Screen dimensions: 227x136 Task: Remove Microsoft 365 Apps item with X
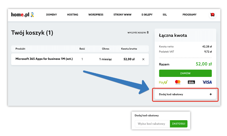(143, 59)
